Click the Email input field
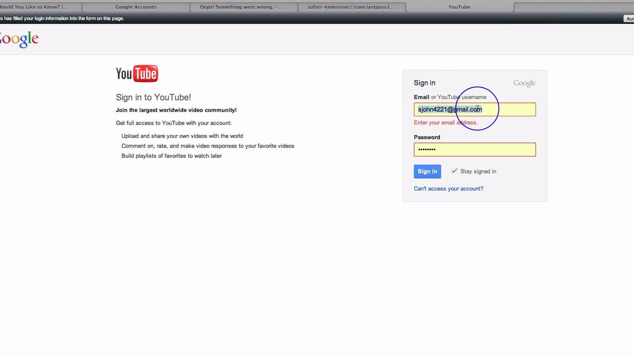 pyautogui.click(x=475, y=110)
